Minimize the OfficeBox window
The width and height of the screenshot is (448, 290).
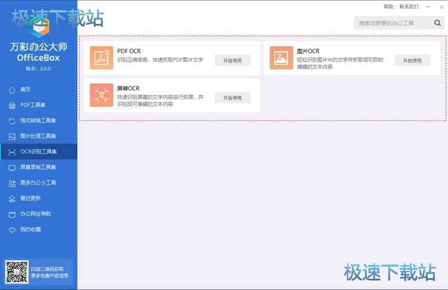428,7
